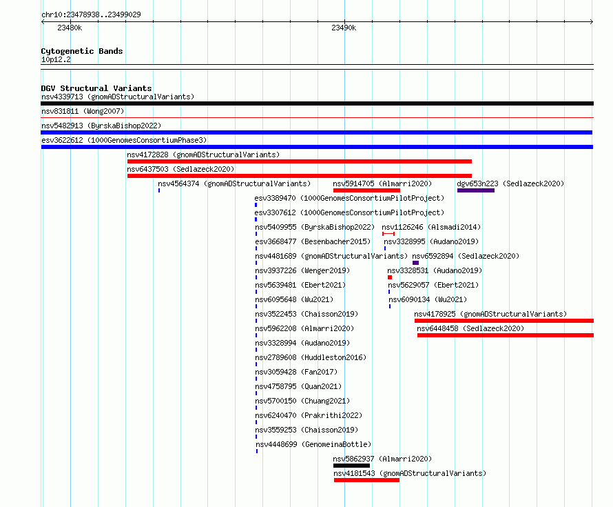This screenshot has width=613, height=507.
Task: Select nsv5962208 (Almarri2020) label
Action: point(304,328)
